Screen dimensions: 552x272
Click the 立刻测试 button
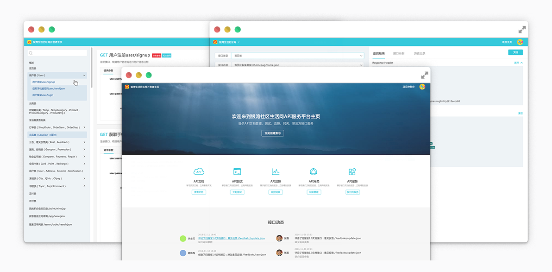click(x=237, y=192)
